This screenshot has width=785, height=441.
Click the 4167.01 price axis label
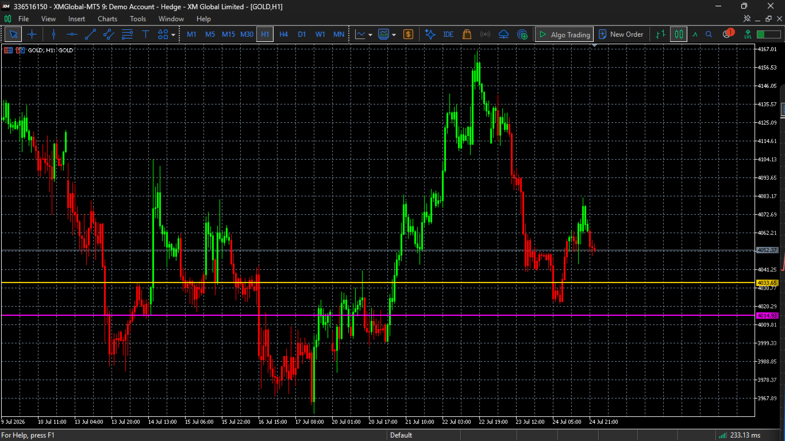coord(767,49)
